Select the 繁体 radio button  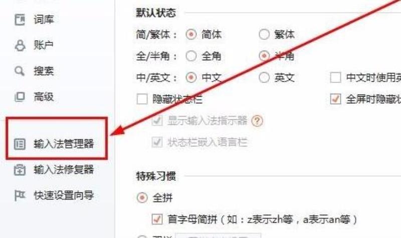(264, 34)
